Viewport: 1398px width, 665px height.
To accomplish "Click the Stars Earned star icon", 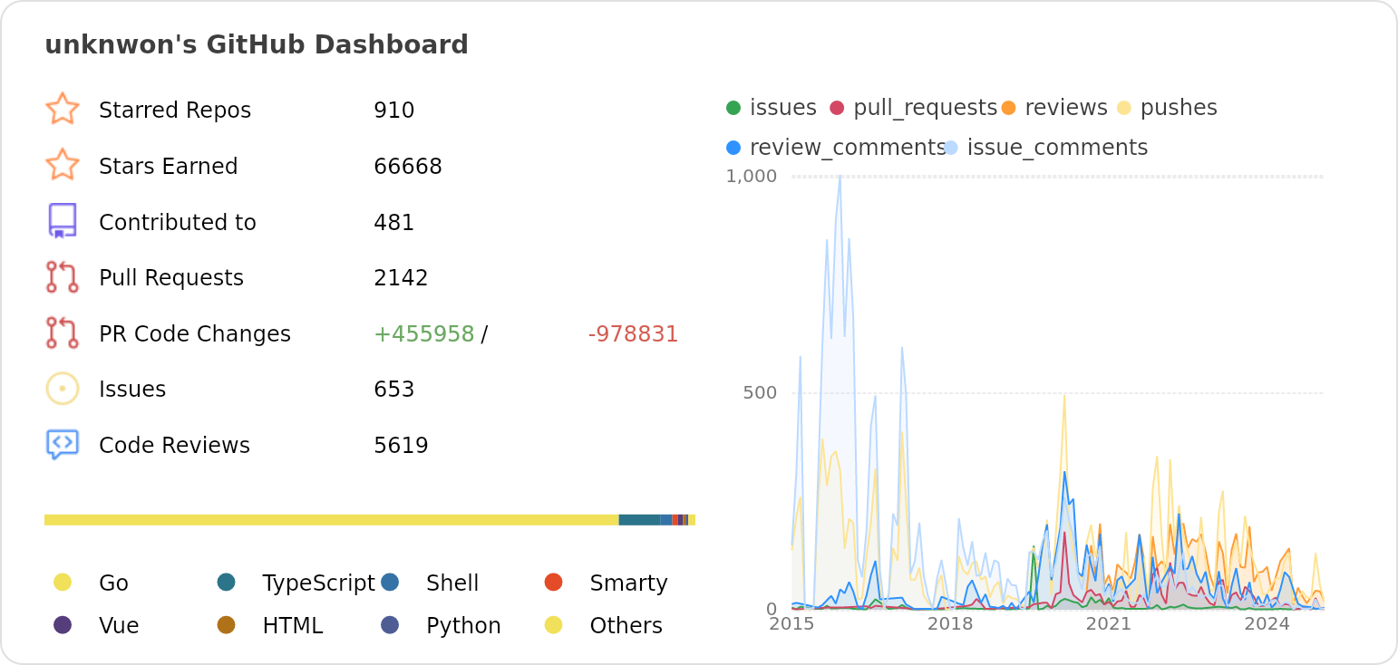I will 63,165.
